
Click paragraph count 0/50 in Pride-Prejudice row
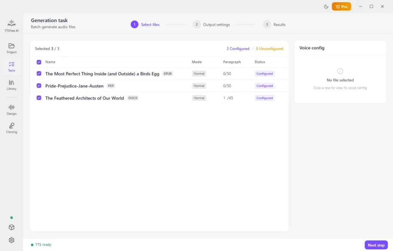pyautogui.click(x=227, y=86)
